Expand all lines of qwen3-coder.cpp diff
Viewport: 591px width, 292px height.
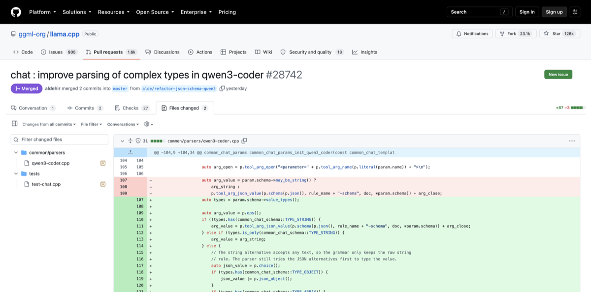[131, 141]
